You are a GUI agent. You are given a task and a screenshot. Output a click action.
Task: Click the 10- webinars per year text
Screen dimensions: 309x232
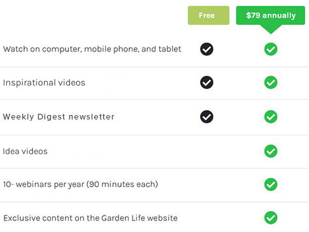point(80,184)
